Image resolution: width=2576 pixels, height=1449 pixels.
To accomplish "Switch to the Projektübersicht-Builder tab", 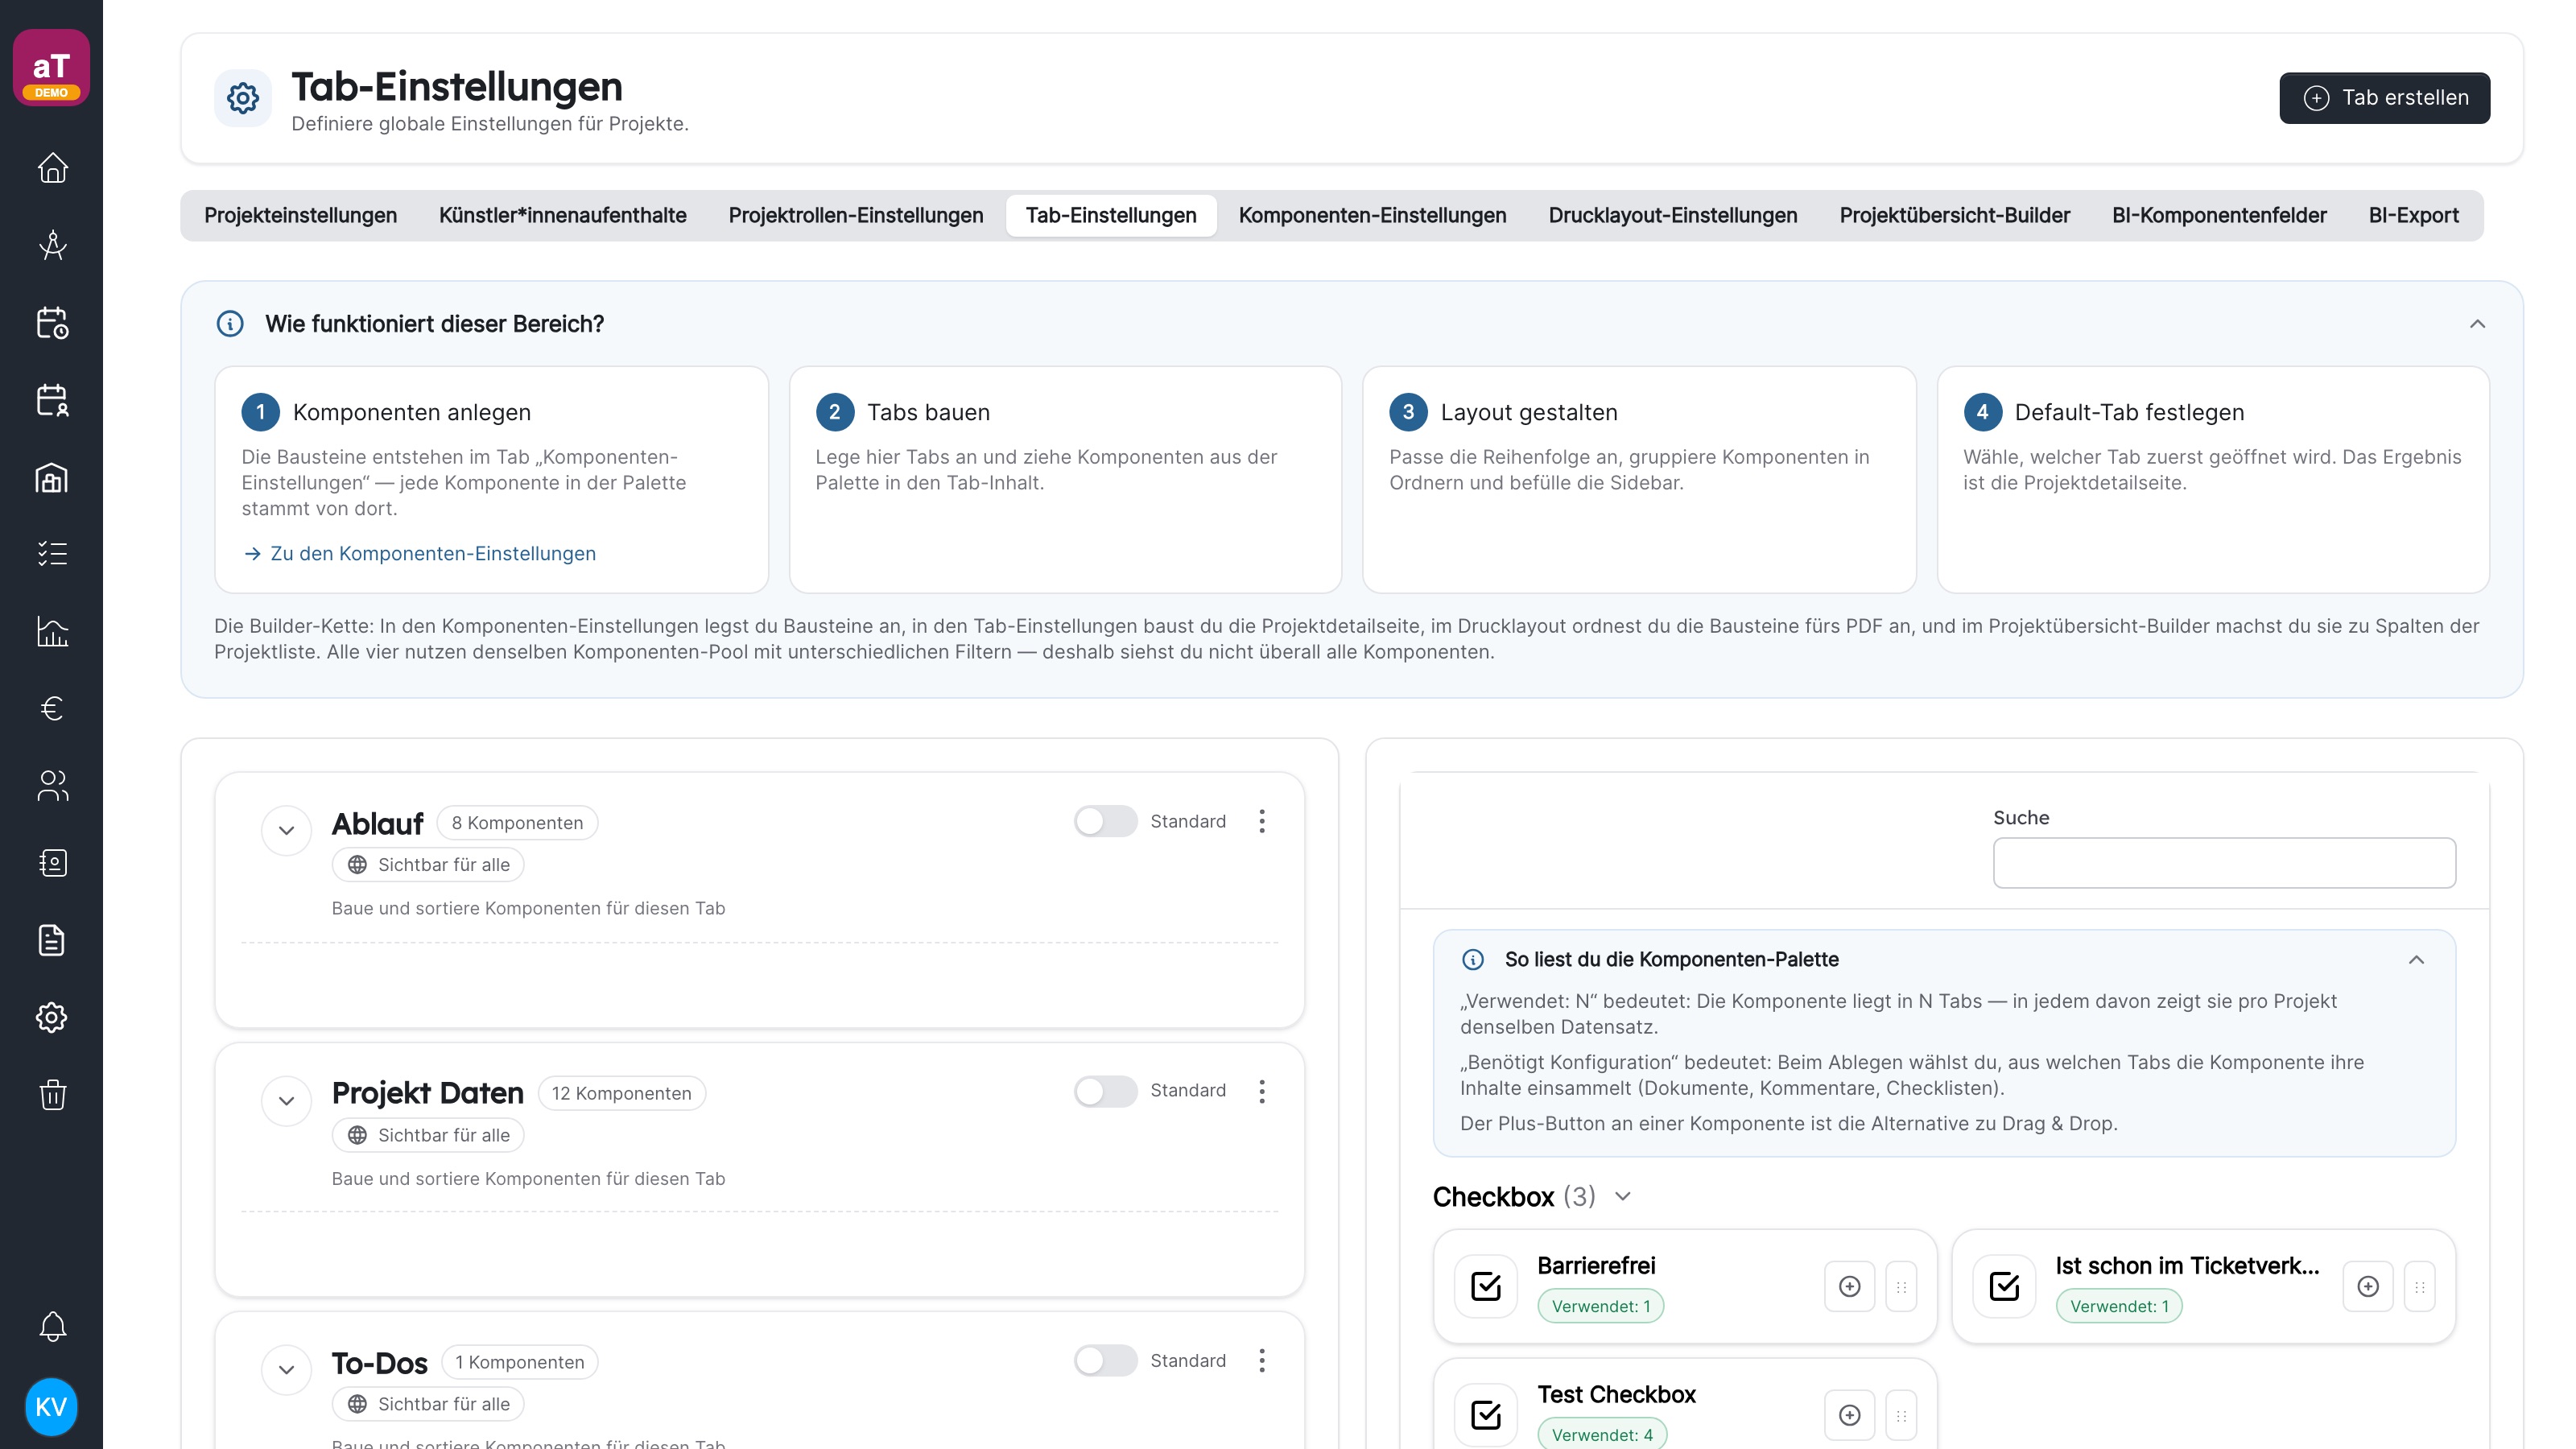I will [x=1954, y=215].
